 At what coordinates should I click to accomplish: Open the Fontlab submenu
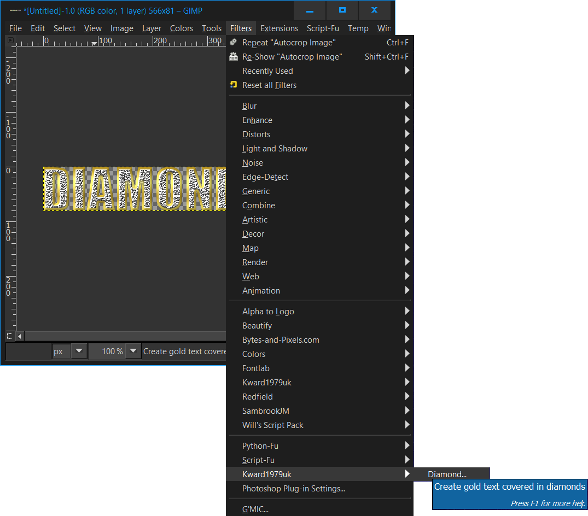(x=319, y=368)
